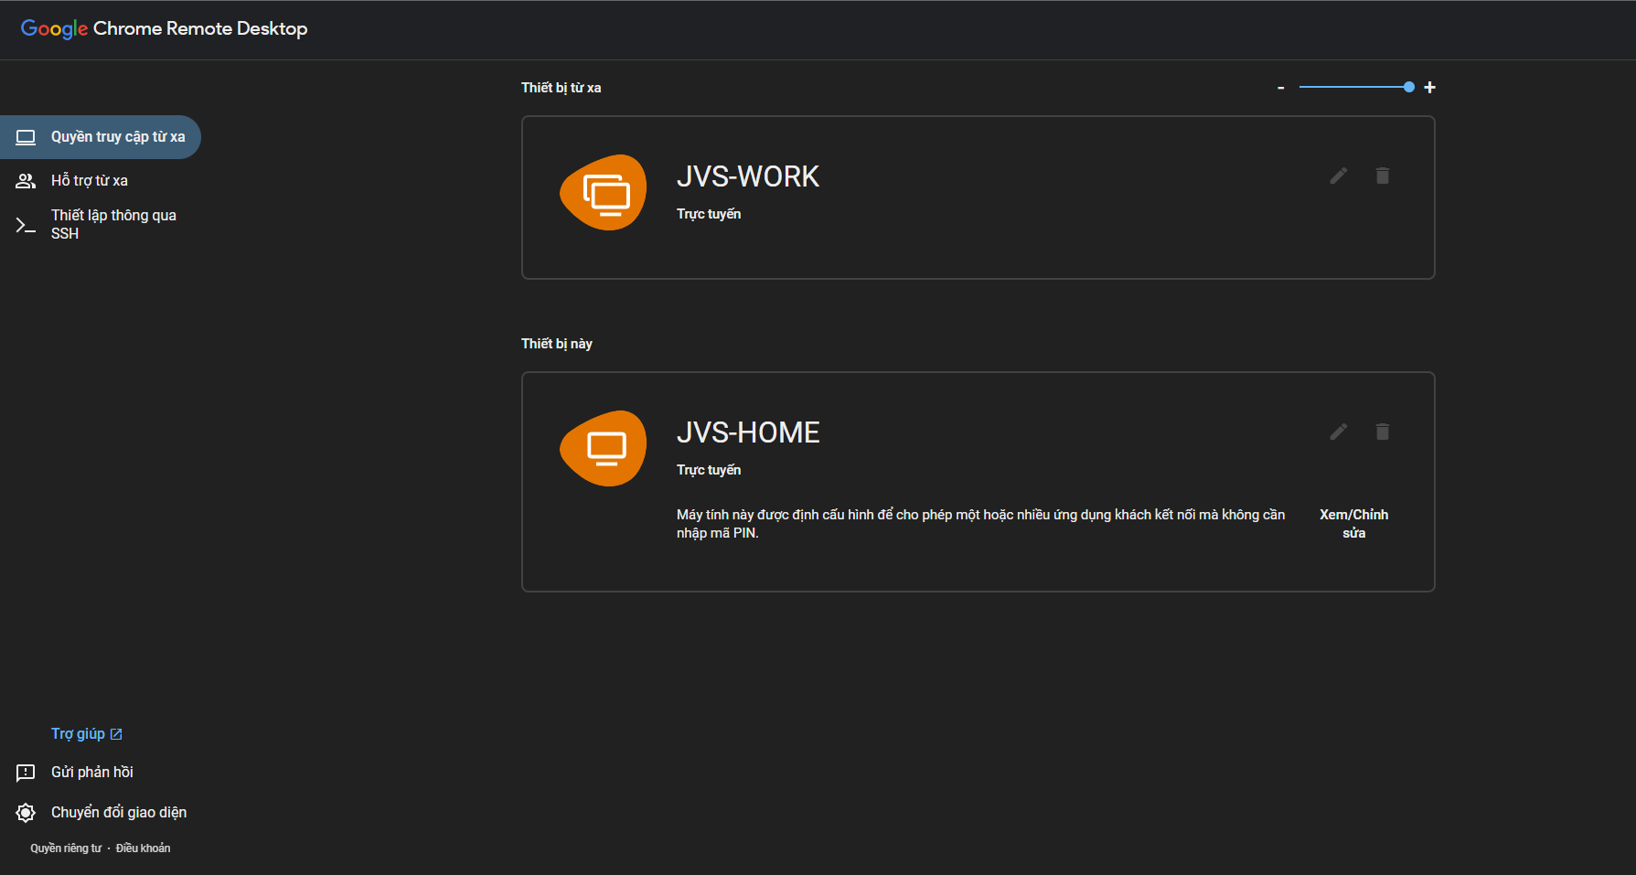1636x875 pixels.
Task: Open the Quyền riêng tư privacy link
Action: click(66, 848)
